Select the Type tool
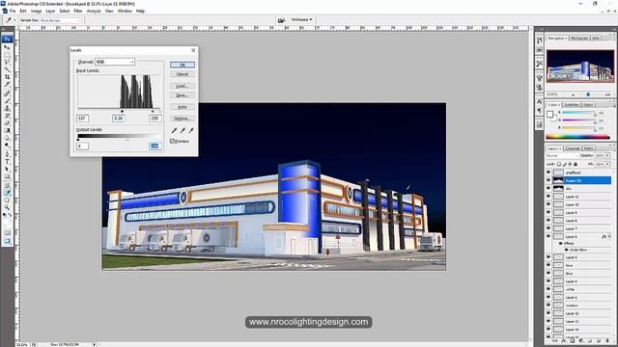Image resolution: width=618 pixels, height=347 pixels. coord(7,161)
